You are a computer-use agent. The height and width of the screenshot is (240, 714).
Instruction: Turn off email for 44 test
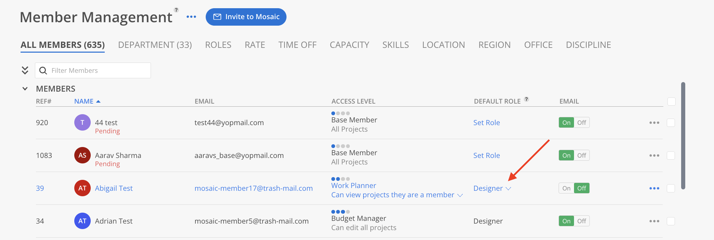(x=582, y=123)
